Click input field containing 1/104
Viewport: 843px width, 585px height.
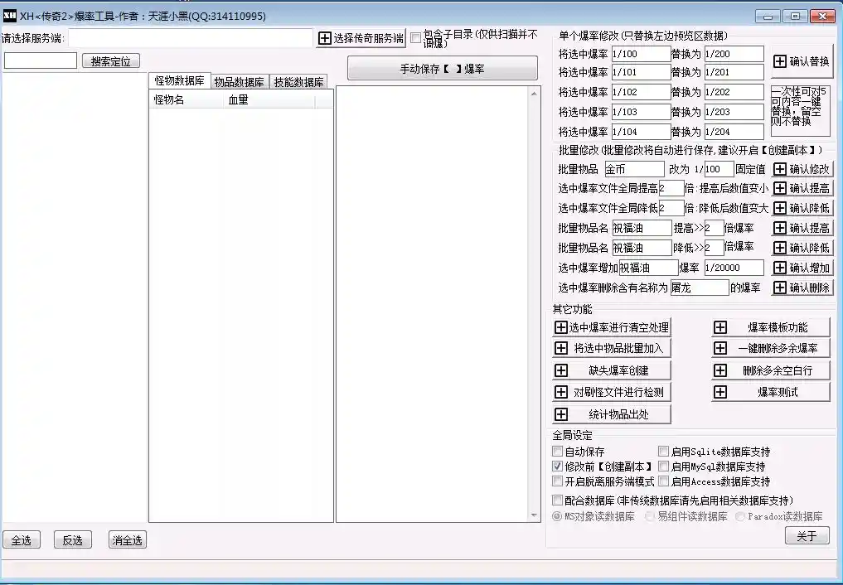click(x=641, y=132)
